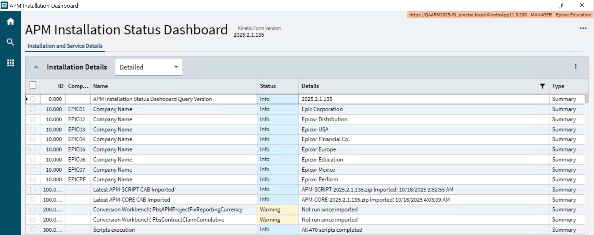Check the row checkbox for EPICPF
Screen dimensions: 594x235
[x=33, y=179]
